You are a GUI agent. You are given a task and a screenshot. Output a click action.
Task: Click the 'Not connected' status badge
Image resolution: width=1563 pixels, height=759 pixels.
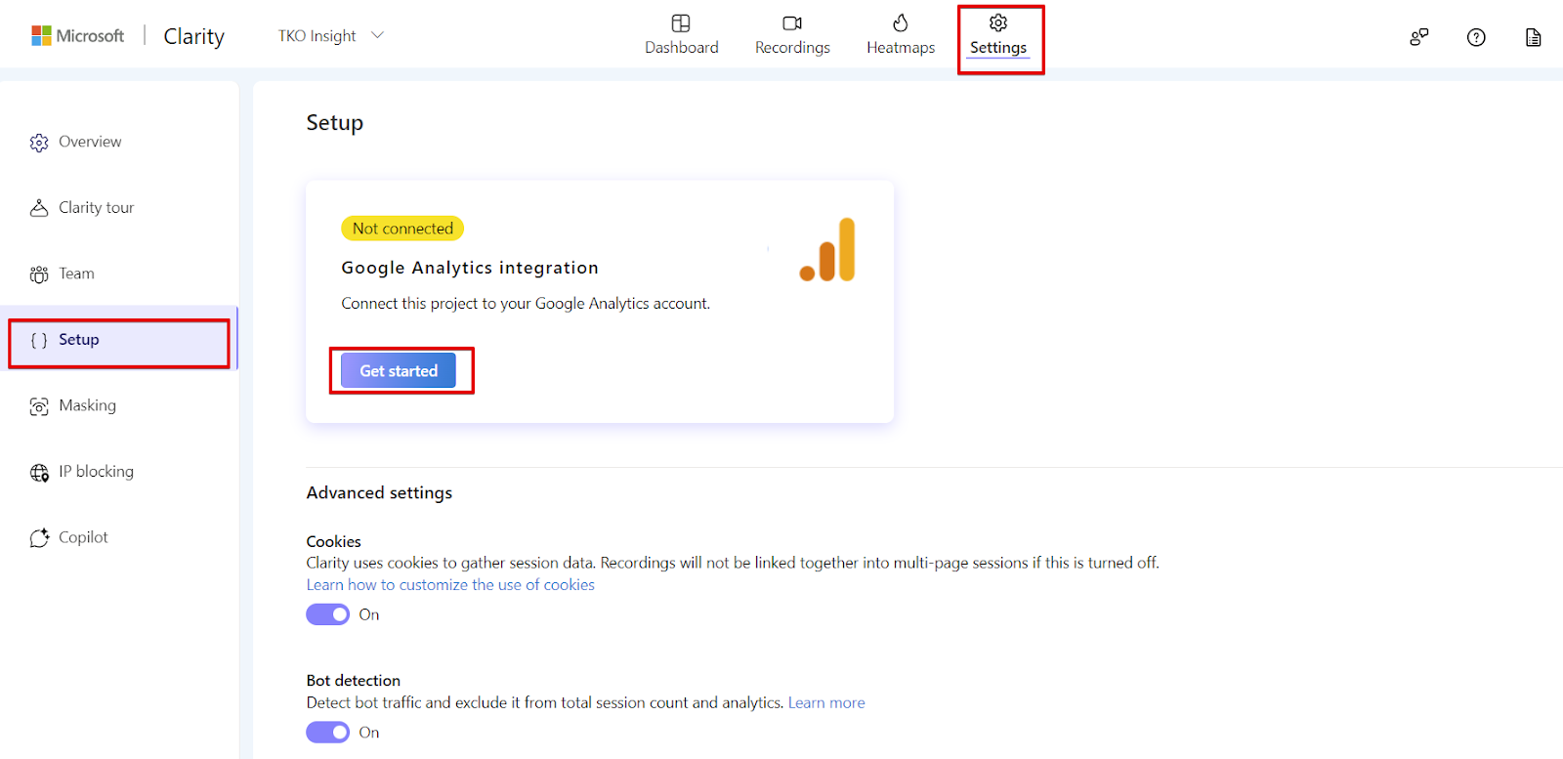coord(402,229)
